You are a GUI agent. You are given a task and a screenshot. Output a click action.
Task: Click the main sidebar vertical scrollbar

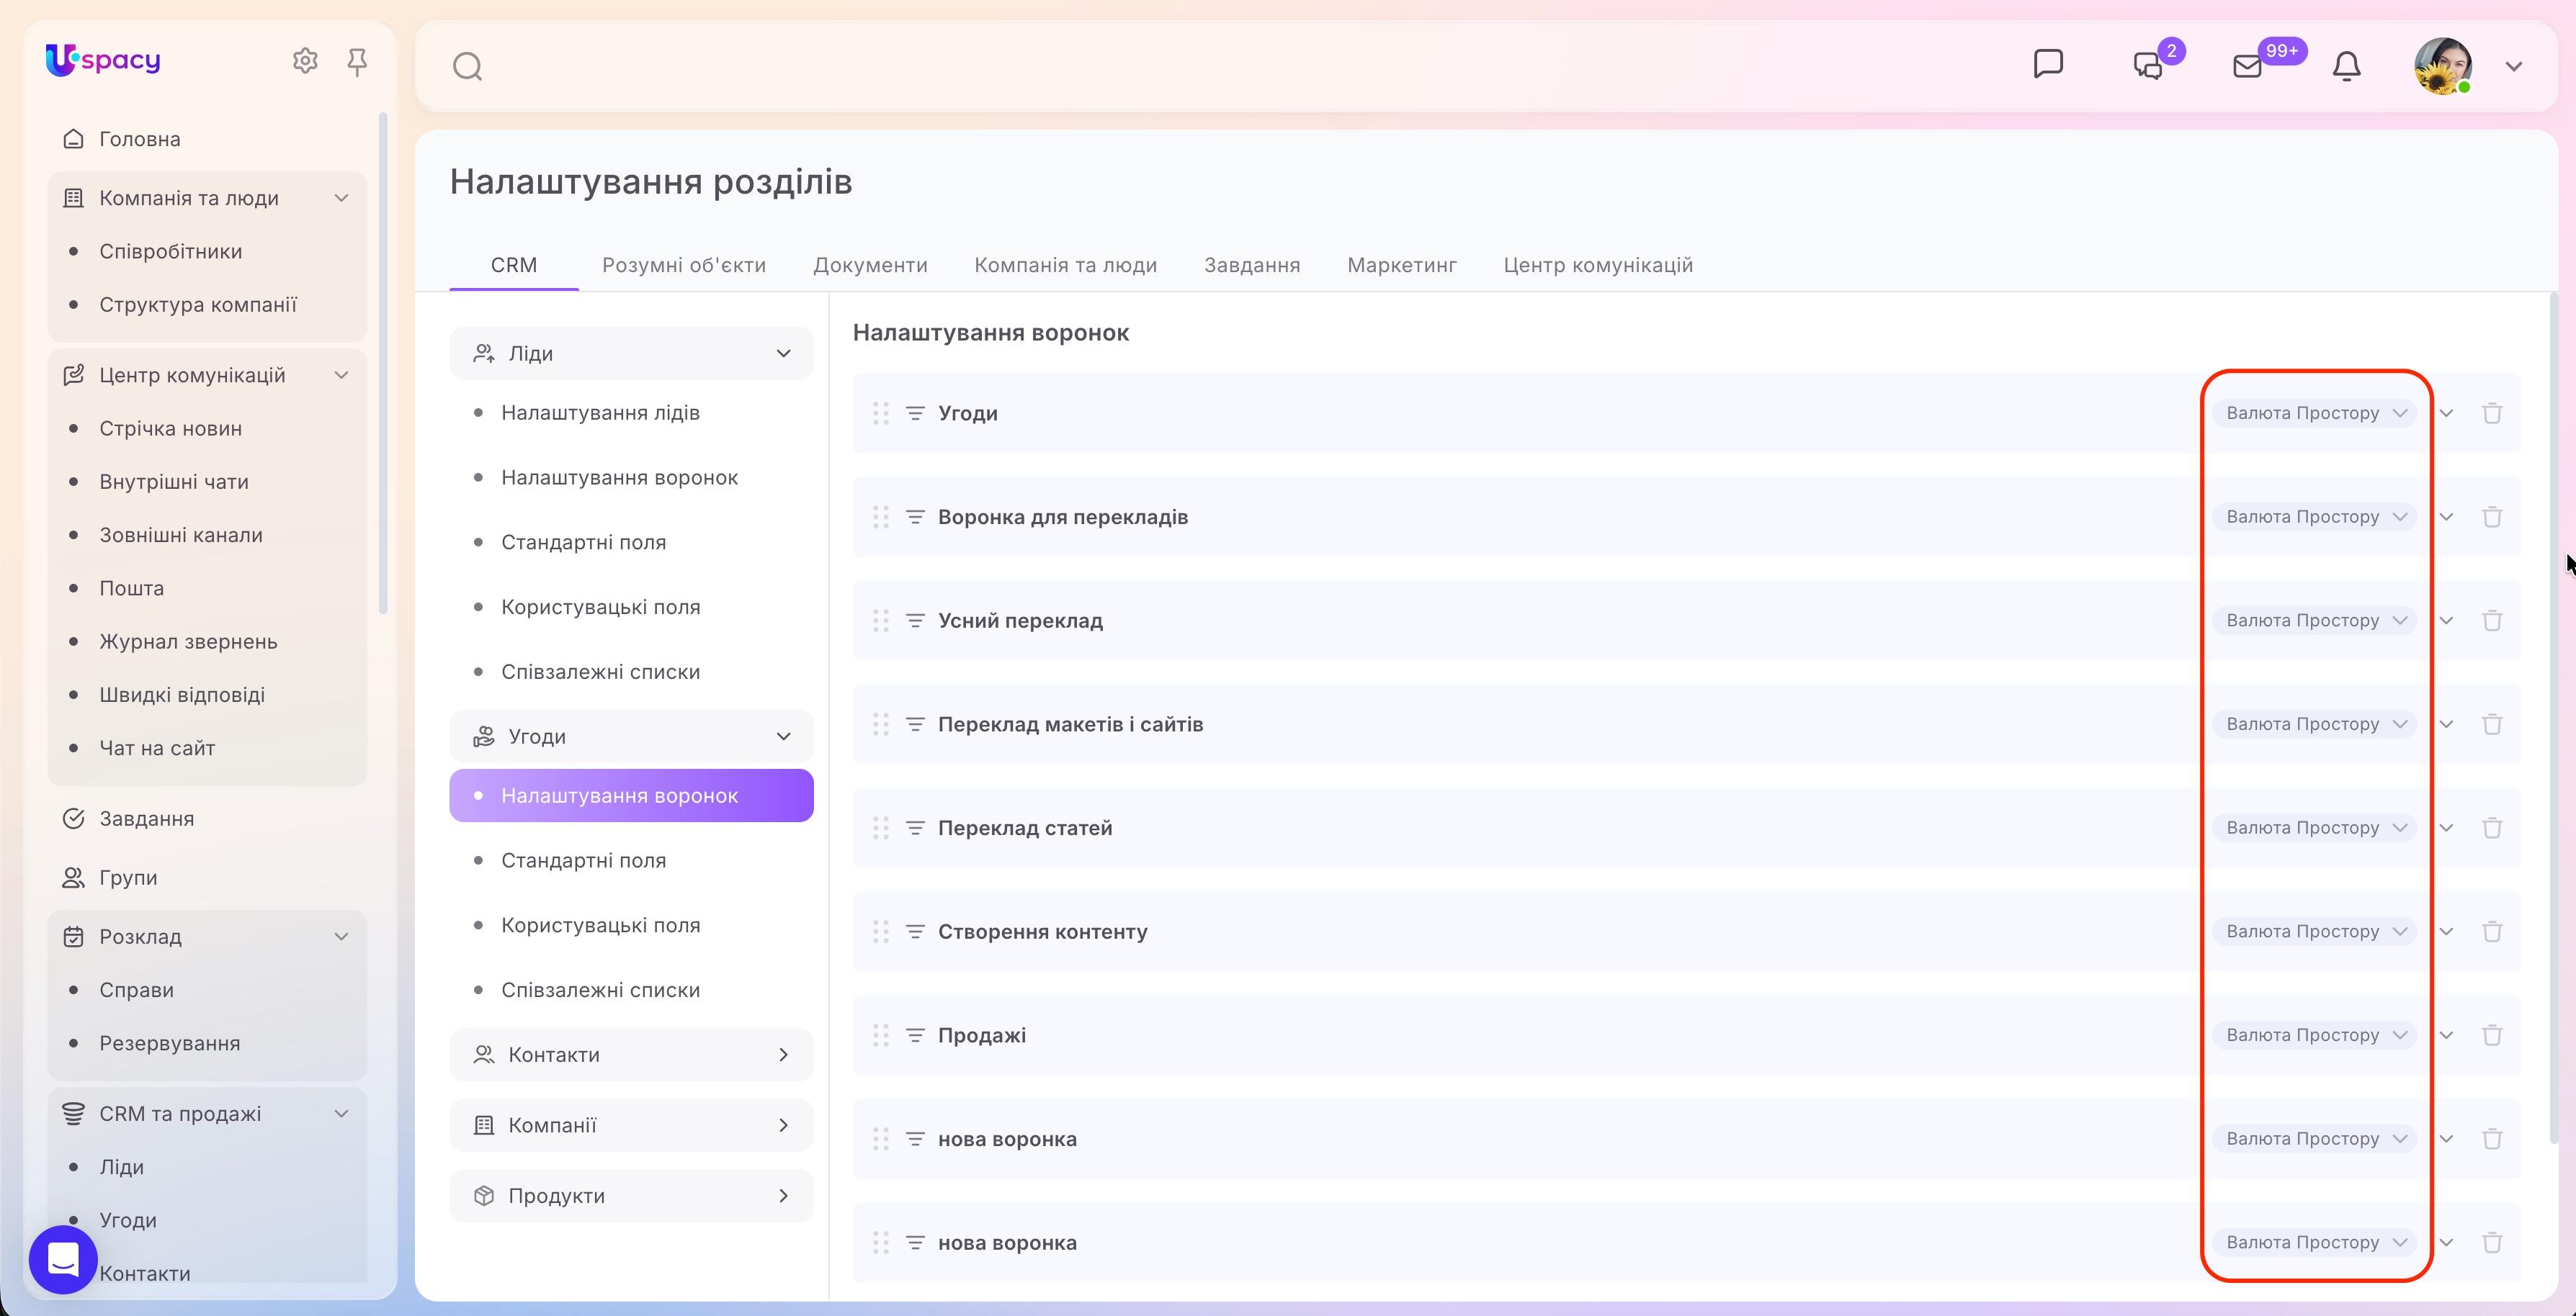click(383, 363)
